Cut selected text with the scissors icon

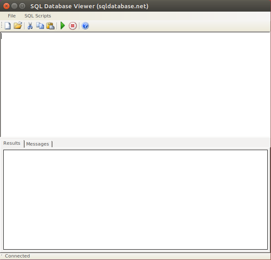point(30,26)
